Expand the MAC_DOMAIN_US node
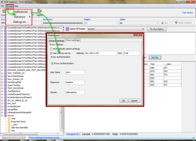The image size is (196, 141). coord(2,73)
